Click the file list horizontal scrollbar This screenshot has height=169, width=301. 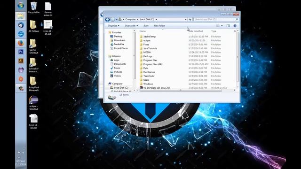point(181,90)
